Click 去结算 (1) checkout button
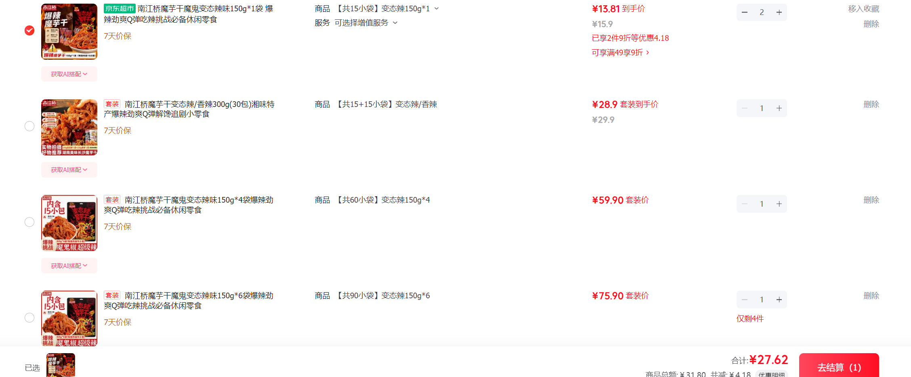Image resolution: width=911 pixels, height=377 pixels. click(839, 366)
